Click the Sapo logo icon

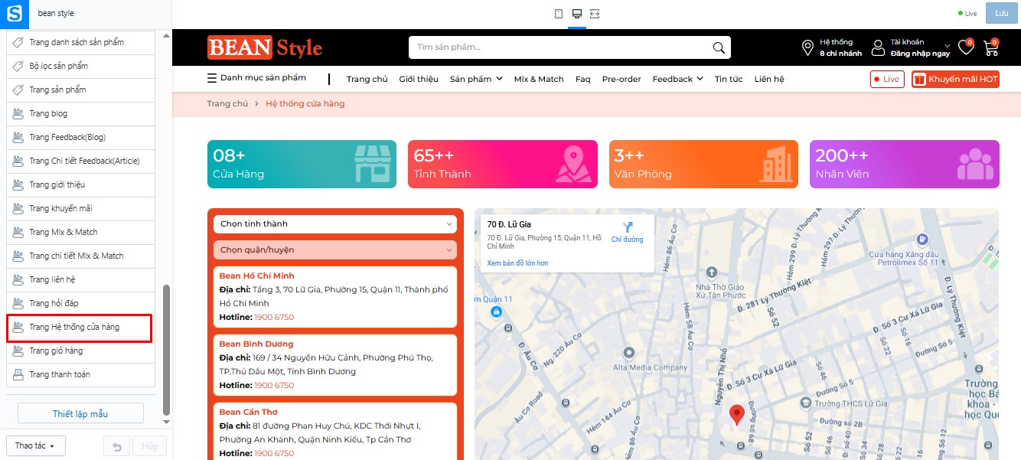click(15, 13)
